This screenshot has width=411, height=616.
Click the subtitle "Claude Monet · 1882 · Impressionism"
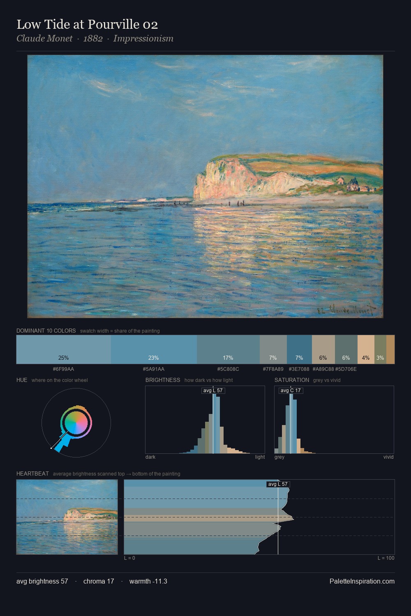(95, 39)
